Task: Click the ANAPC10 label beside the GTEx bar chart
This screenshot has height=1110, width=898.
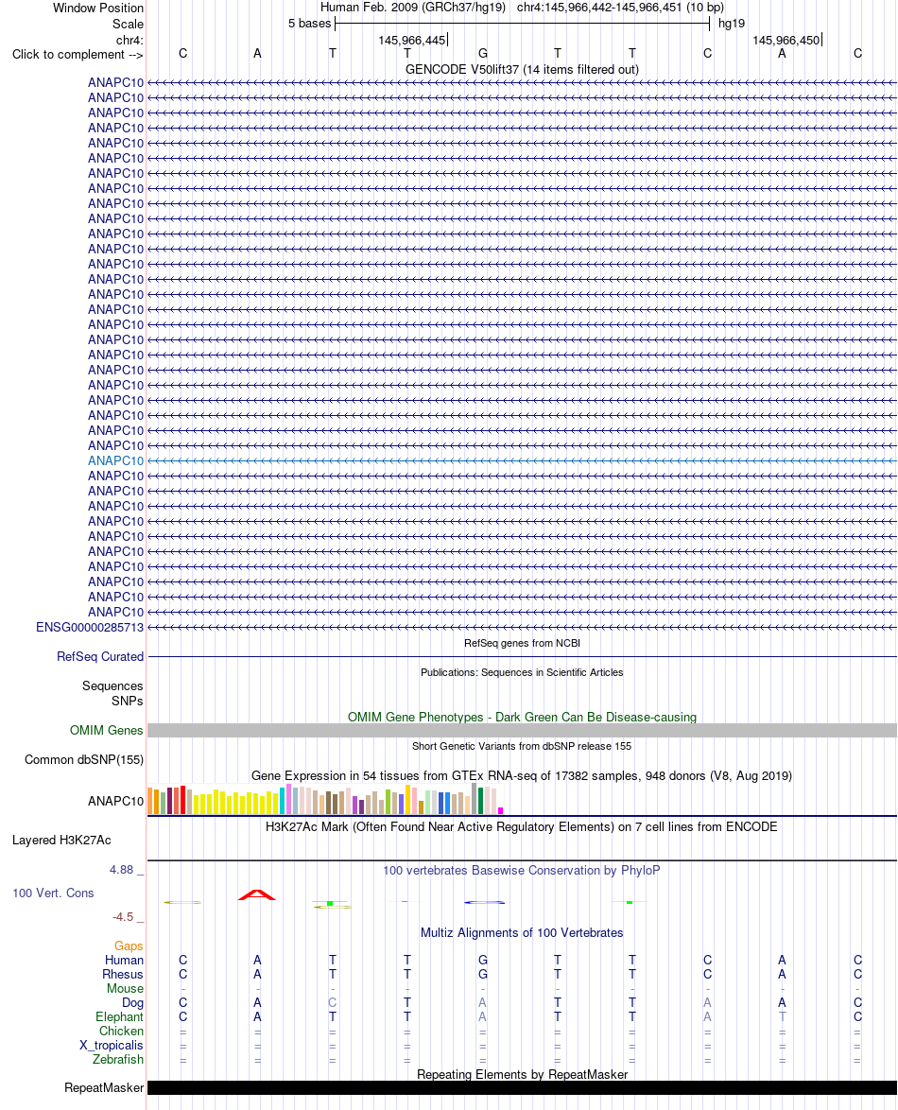Action: point(115,802)
